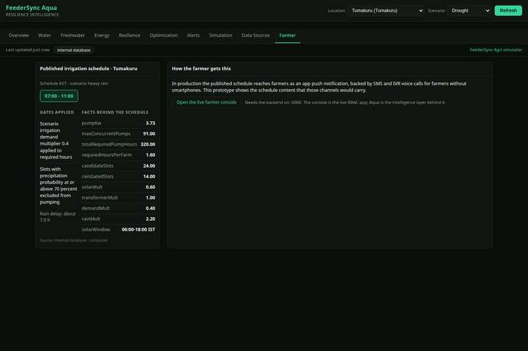Image resolution: width=528 pixels, height=351 pixels.
Task: Click the demandMult value 0.40
Action: point(150,209)
